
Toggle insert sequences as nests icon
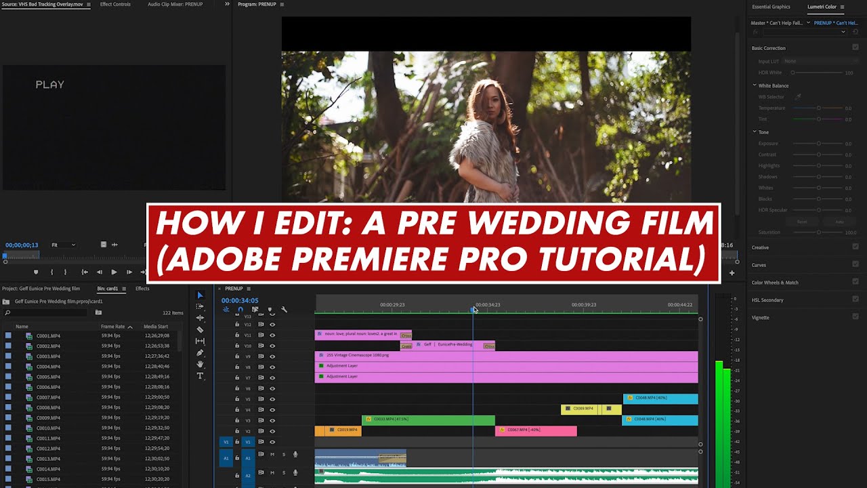tap(226, 310)
